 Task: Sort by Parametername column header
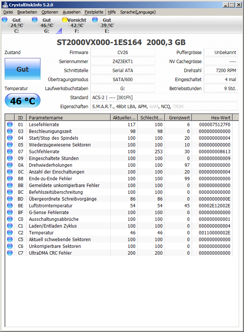click(x=69, y=118)
